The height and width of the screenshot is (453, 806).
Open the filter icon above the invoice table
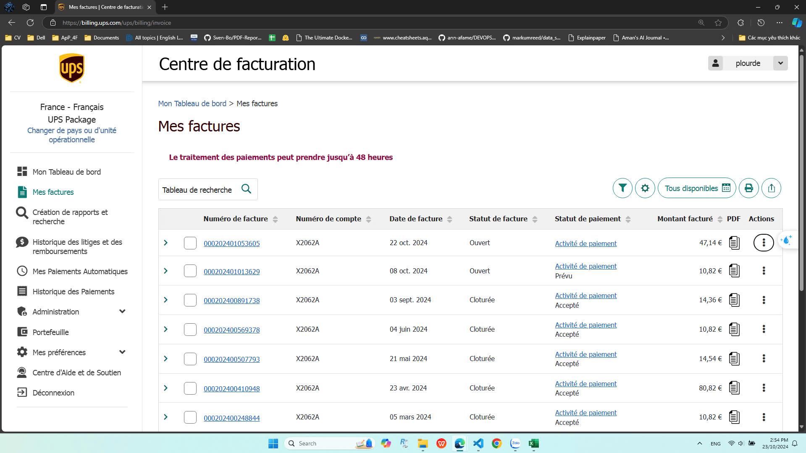(x=622, y=188)
